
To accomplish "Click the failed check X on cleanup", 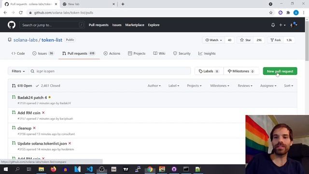I will coord(34,128).
